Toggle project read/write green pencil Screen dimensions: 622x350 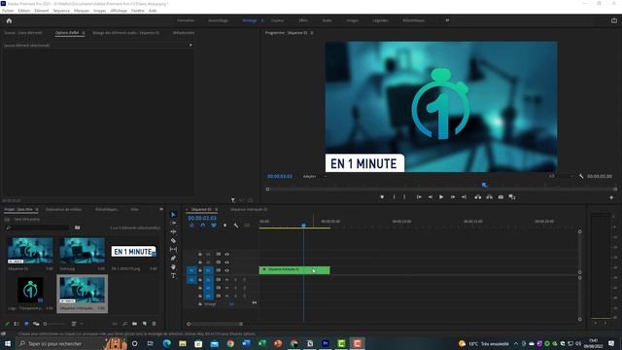[7, 324]
